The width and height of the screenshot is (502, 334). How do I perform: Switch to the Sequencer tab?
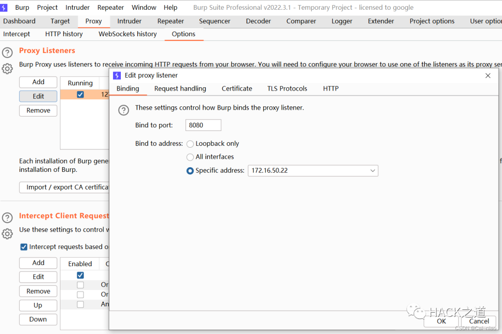pos(214,21)
